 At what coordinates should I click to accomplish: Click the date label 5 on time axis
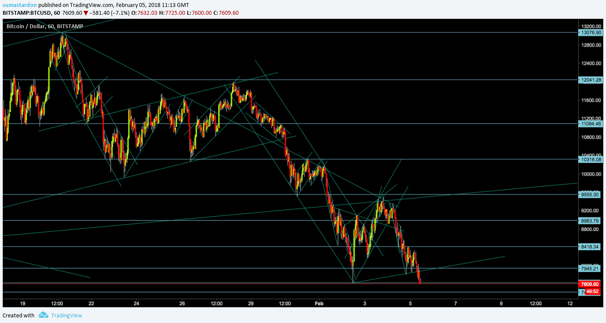coord(410,303)
